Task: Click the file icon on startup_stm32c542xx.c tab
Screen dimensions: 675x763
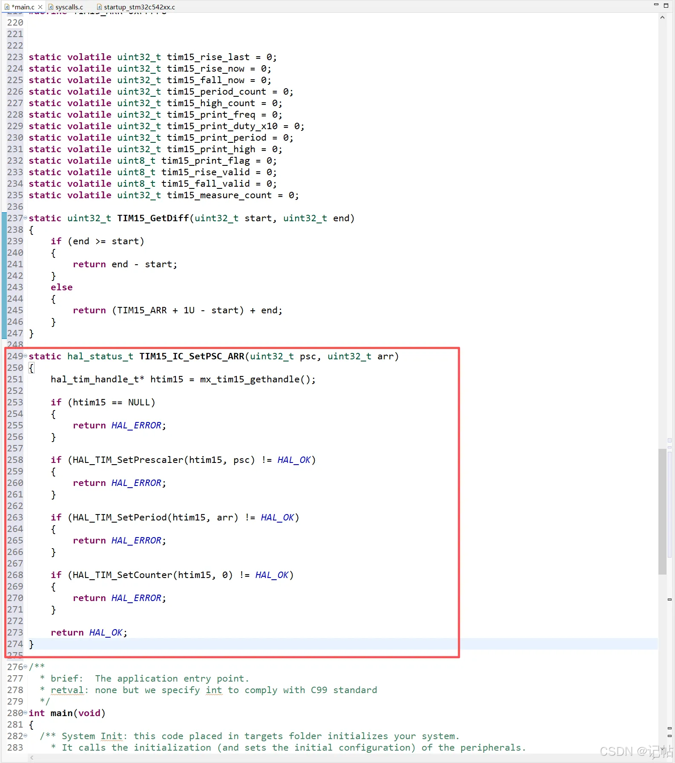Action: point(99,7)
